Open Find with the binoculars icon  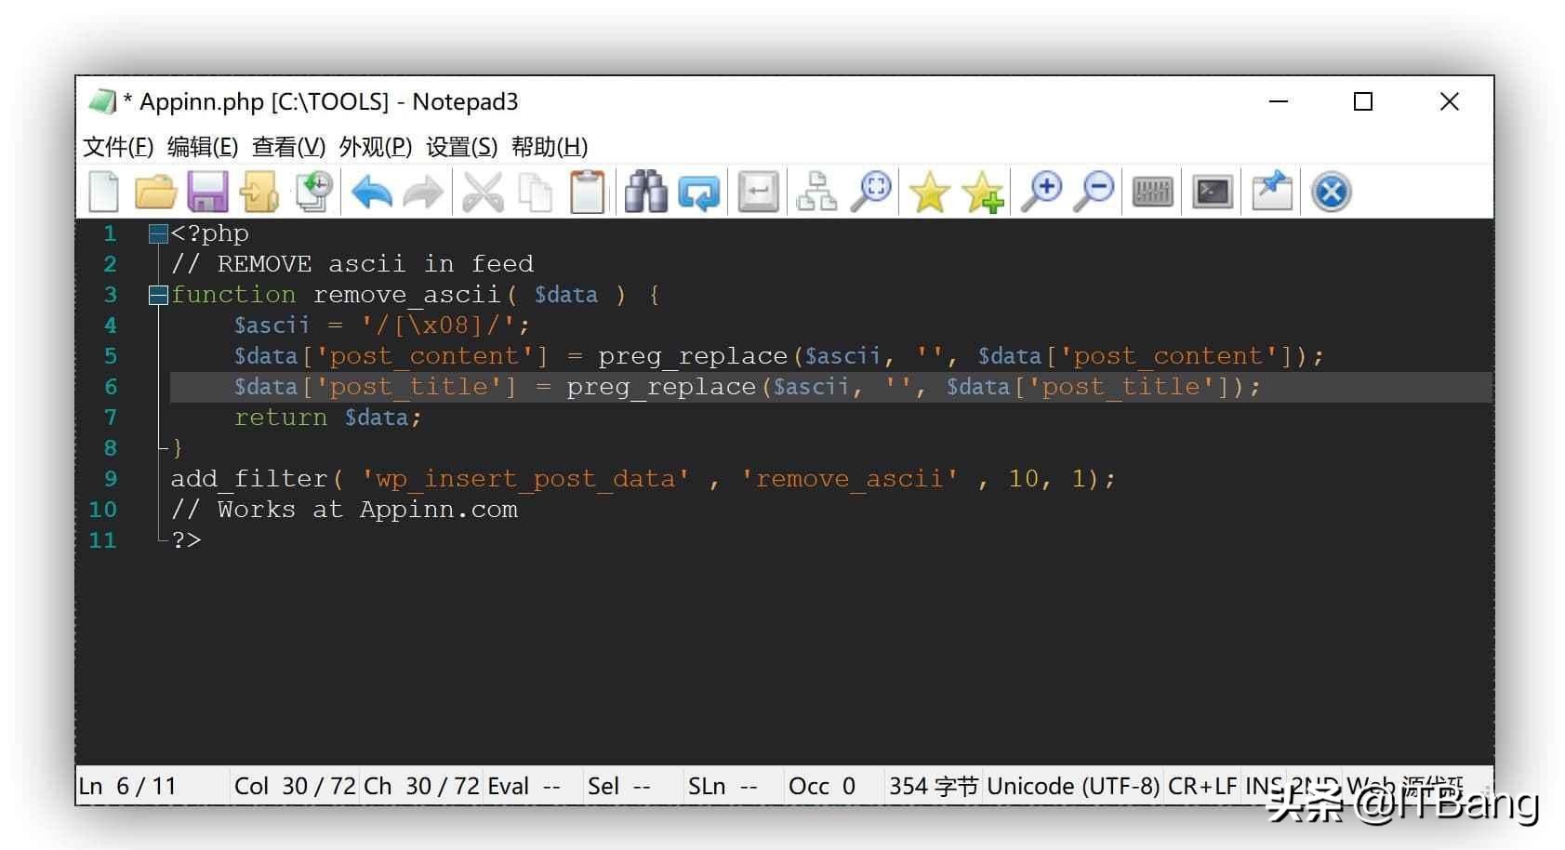point(646,191)
